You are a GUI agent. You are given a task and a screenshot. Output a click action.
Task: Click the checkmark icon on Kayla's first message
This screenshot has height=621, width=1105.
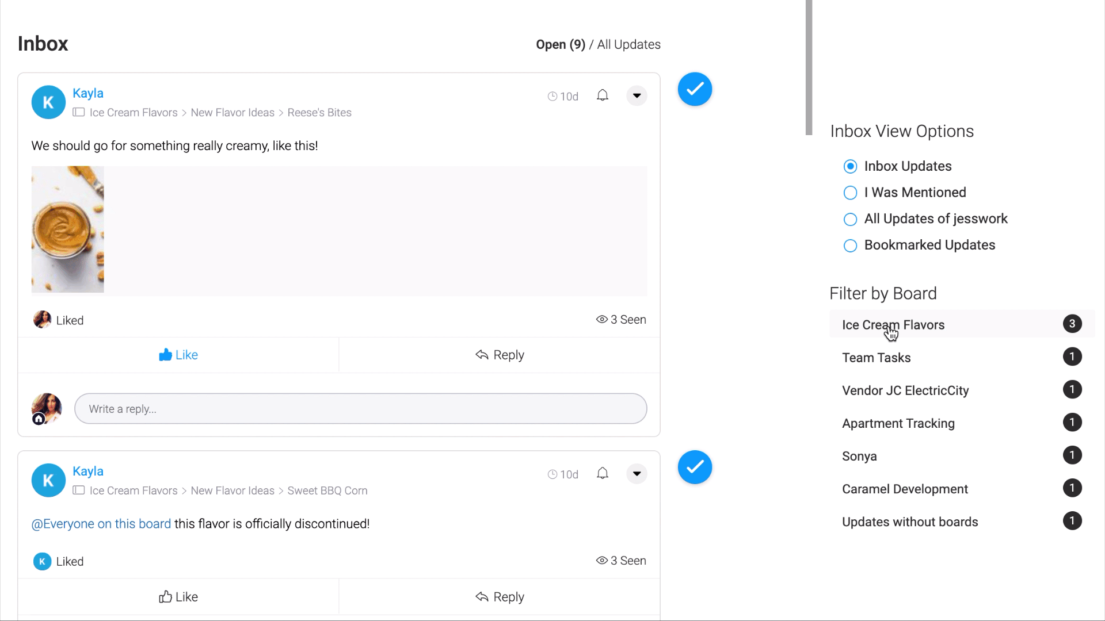point(695,89)
